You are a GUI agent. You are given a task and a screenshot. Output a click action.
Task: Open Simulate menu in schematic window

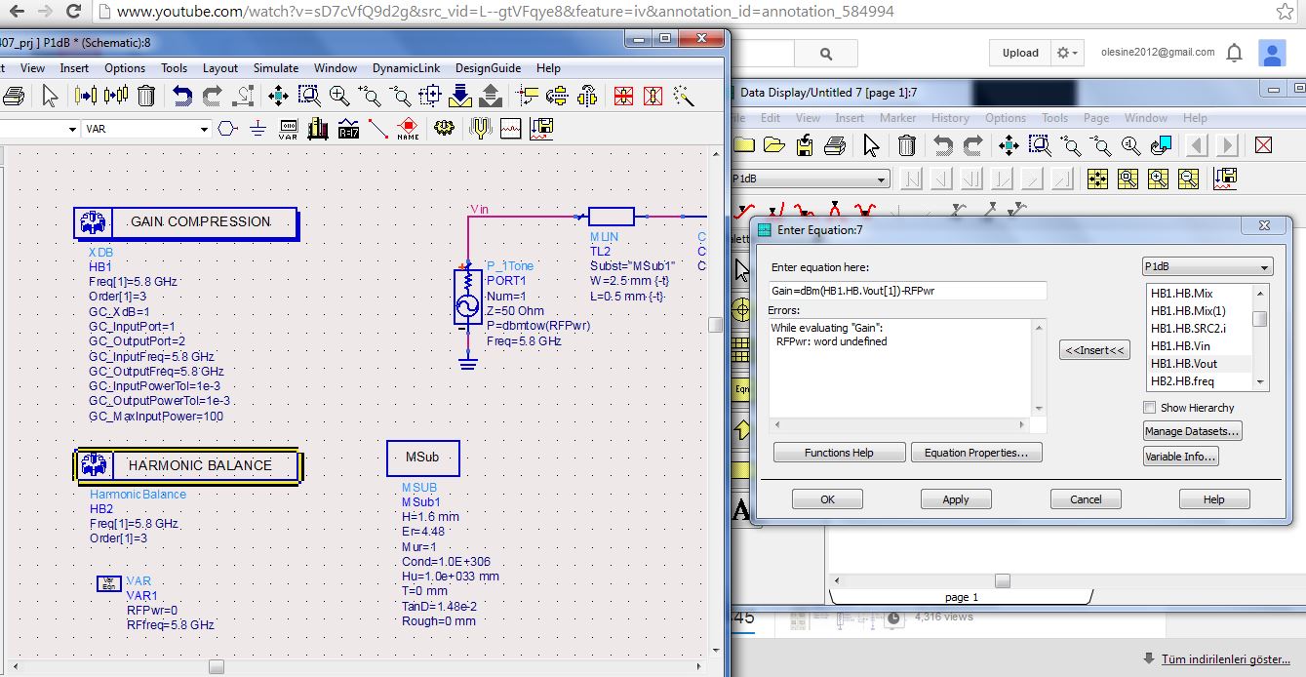(x=276, y=68)
